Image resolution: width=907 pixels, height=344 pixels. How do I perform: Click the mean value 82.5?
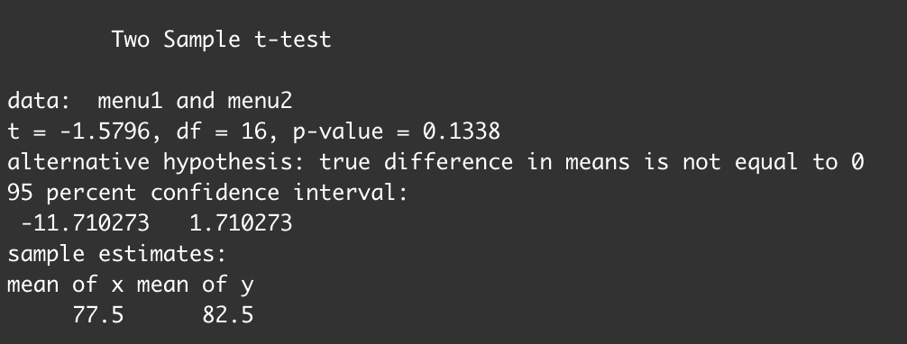(x=227, y=316)
